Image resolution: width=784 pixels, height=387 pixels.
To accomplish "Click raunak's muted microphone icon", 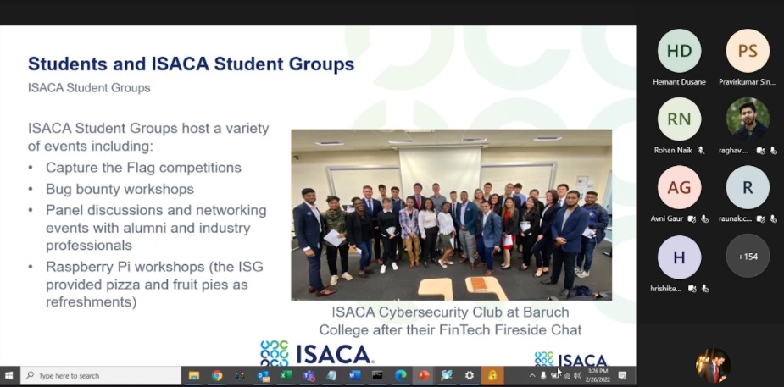I will click(773, 218).
